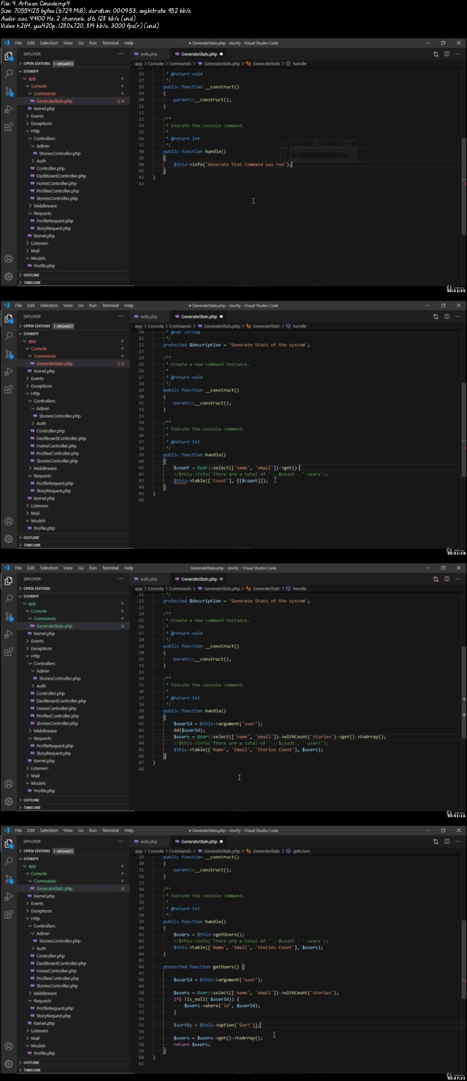This screenshot has width=467, height=1081.
Task: Open the File menu in the 00:02:00 frame
Action: tap(18, 43)
